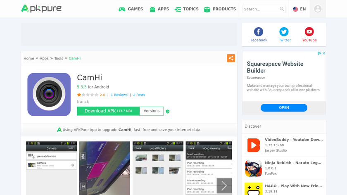Click the Squarespace Website Builder ad title
This screenshot has width=347, height=195.
275,67
